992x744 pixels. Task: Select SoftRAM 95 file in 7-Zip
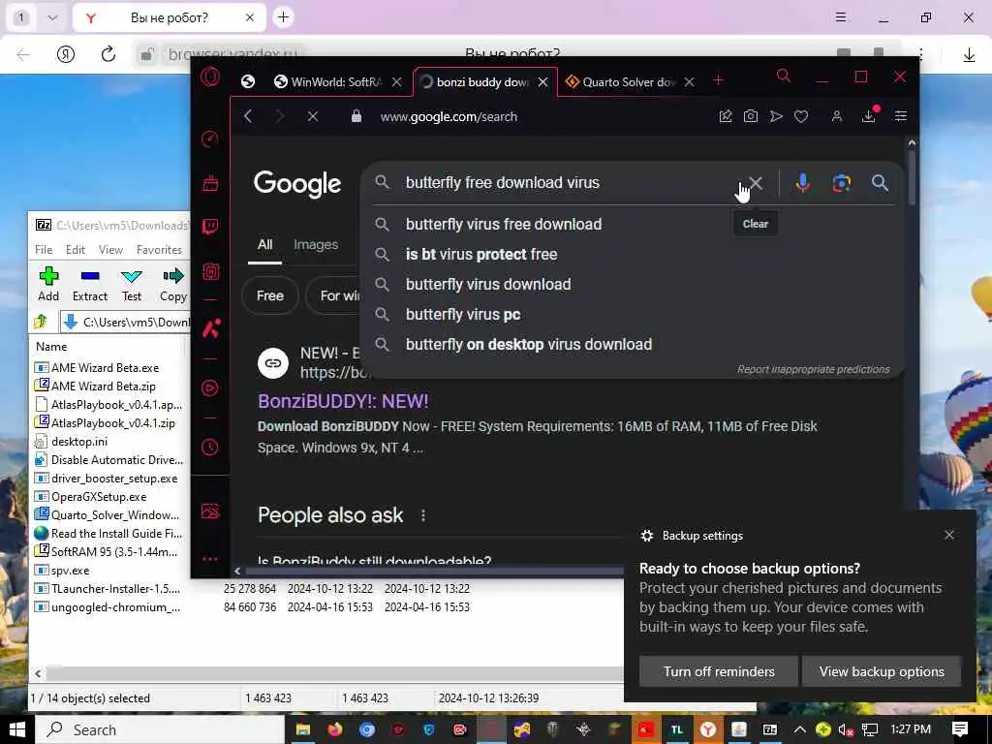click(x=108, y=551)
